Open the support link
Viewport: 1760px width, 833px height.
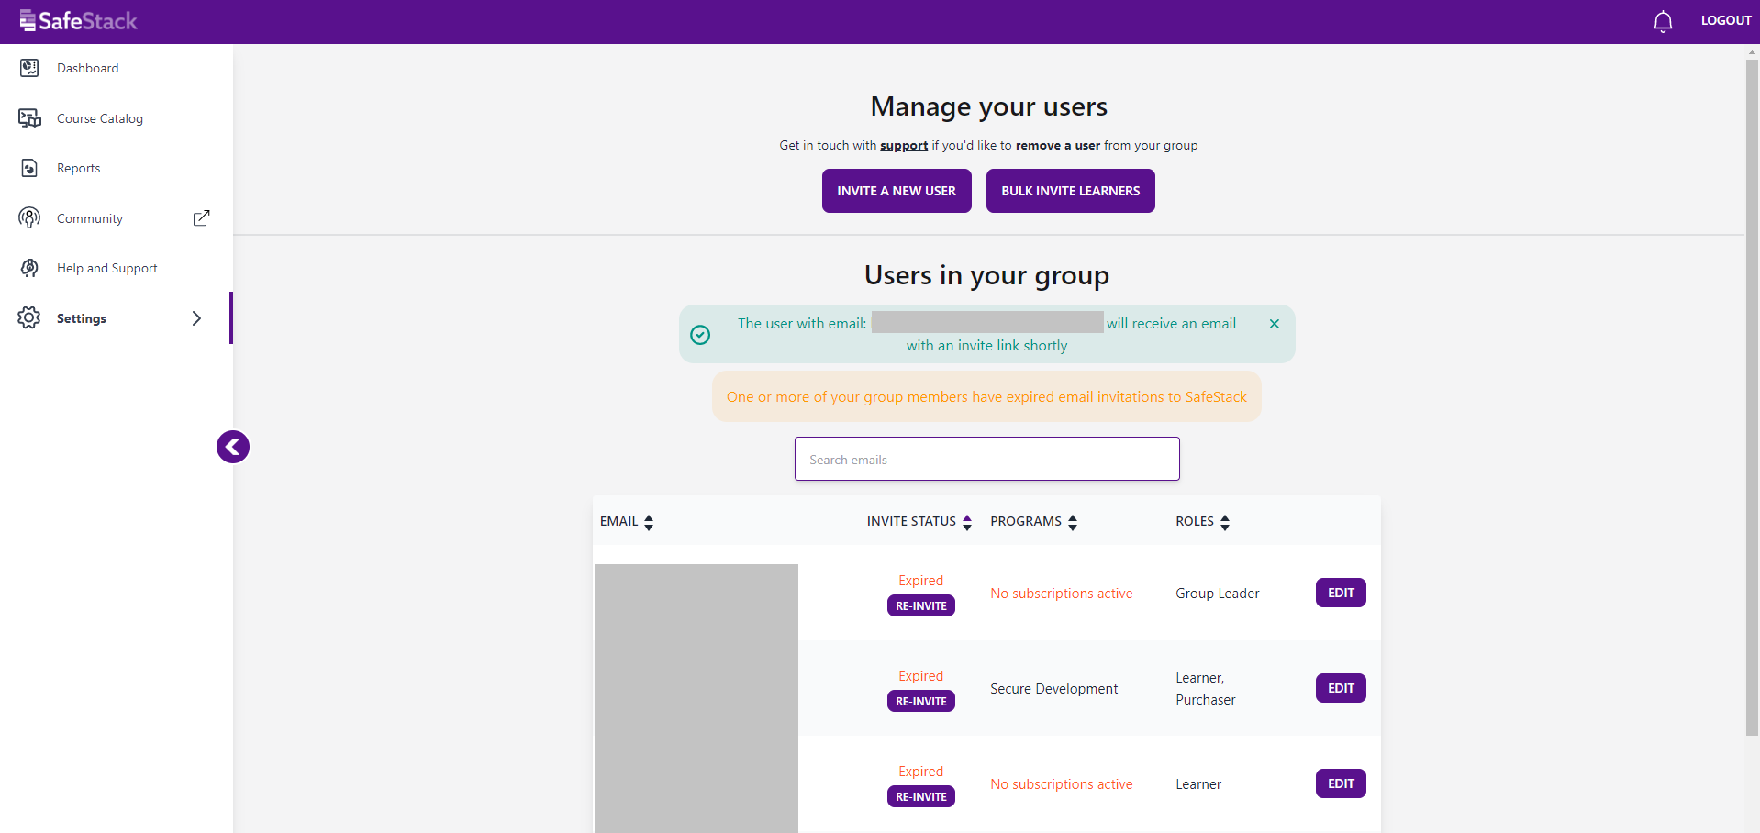904,145
